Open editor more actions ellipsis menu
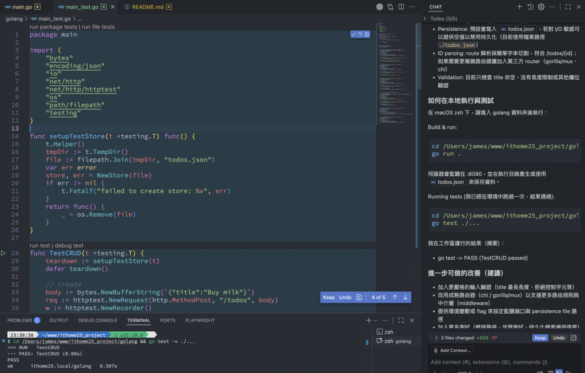Screen dimensions: 585x373 pos(412,7)
